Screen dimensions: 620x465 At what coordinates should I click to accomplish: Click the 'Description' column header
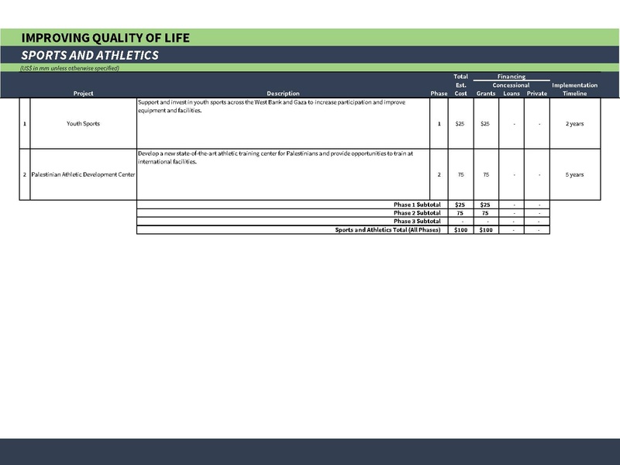(x=283, y=94)
